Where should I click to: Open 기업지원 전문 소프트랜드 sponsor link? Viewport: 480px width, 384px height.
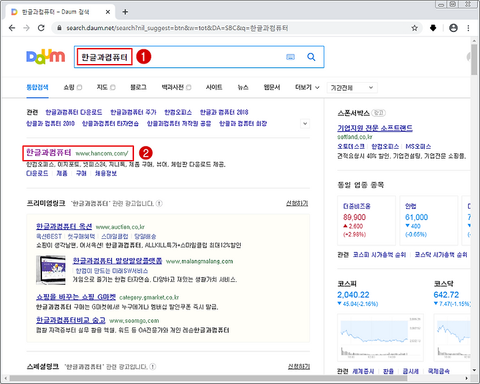click(375, 128)
